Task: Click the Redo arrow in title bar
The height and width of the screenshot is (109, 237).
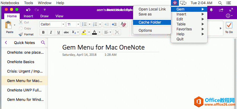Action: coord(37,10)
